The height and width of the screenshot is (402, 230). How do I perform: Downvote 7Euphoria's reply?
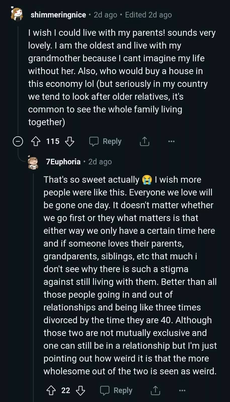pyautogui.click(x=80, y=390)
